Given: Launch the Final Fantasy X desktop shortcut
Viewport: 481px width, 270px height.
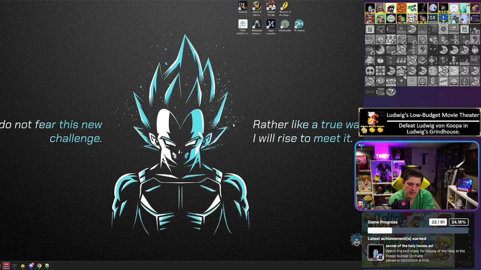Looking at the screenshot, I should tap(243, 27).
